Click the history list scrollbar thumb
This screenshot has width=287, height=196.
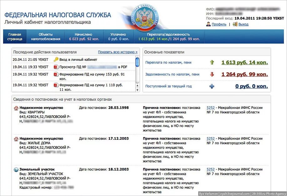pos(137,62)
